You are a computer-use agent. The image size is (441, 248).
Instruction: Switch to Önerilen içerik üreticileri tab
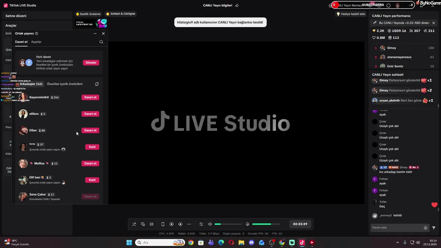click(65, 84)
